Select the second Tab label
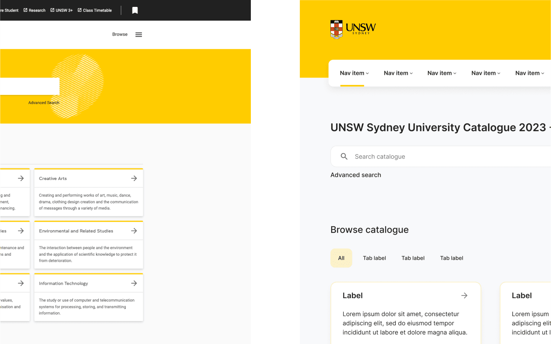The height and width of the screenshot is (344, 551). click(x=413, y=258)
